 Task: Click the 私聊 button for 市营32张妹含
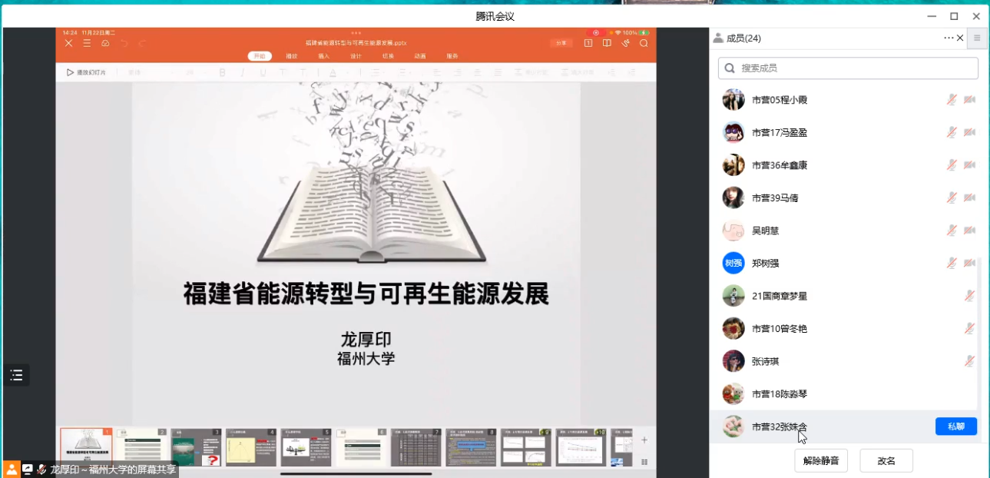955,427
